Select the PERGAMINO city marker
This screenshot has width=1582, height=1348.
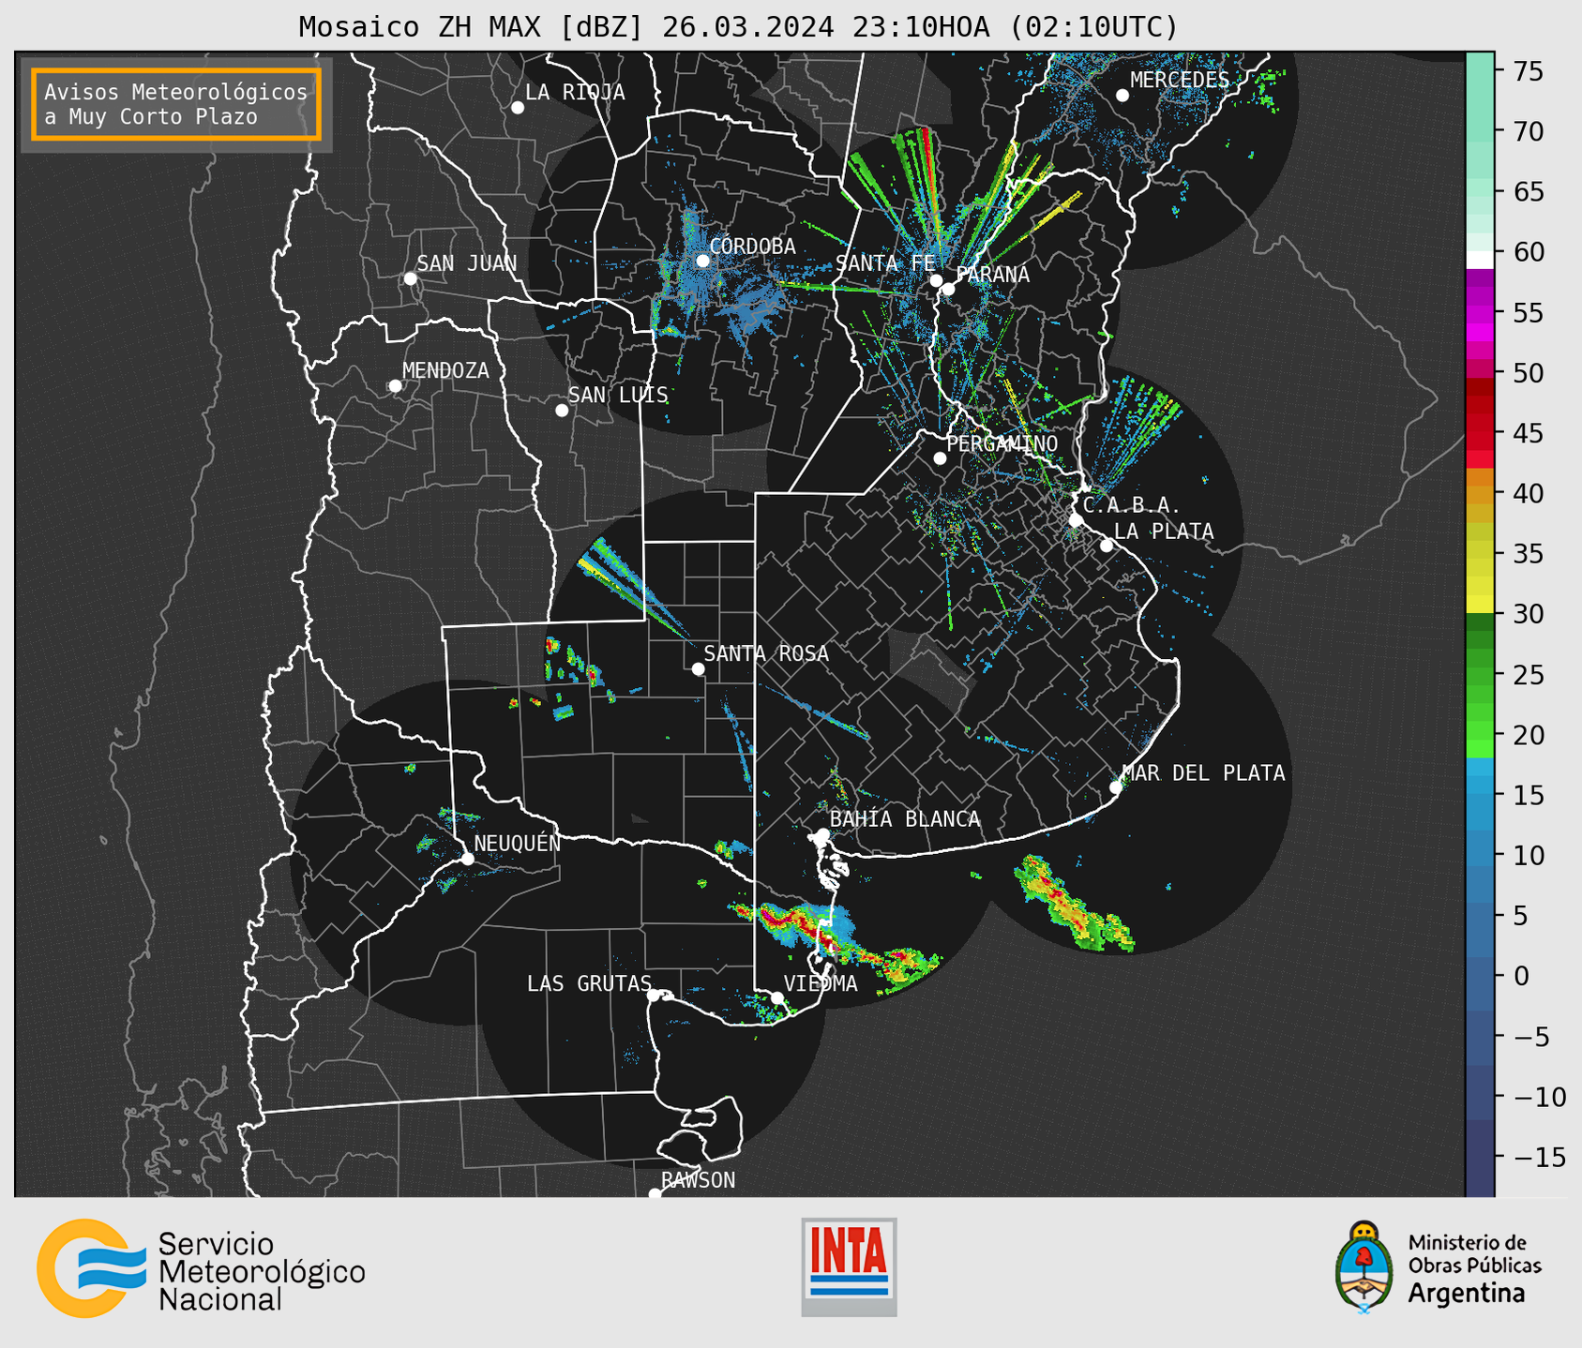coord(940,458)
